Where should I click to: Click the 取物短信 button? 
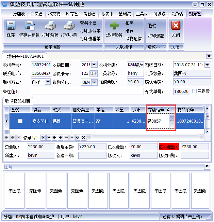(x=133, y=39)
